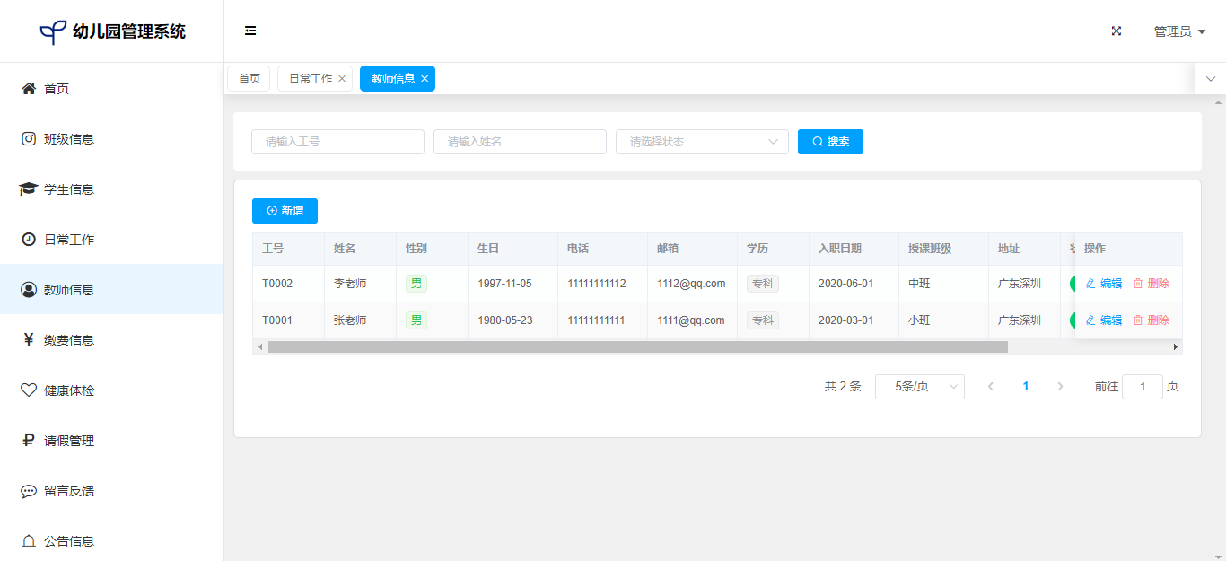Close the 日常工作 tab
The width and height of the screenshot is (1226, 561).
tap(342, 79)
